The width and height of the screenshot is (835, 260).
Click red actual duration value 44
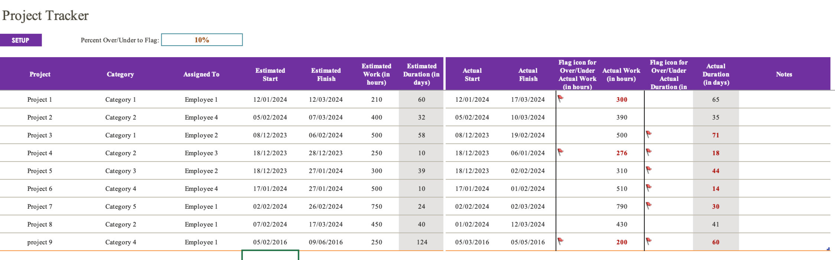tap(716, 171)
